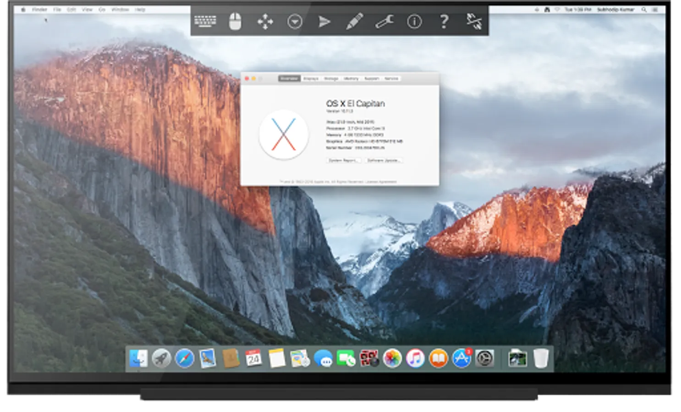Screen dimensions: 681x412
Task: Open Spotlight search in the menu bar
Action: tap(644, 9)
